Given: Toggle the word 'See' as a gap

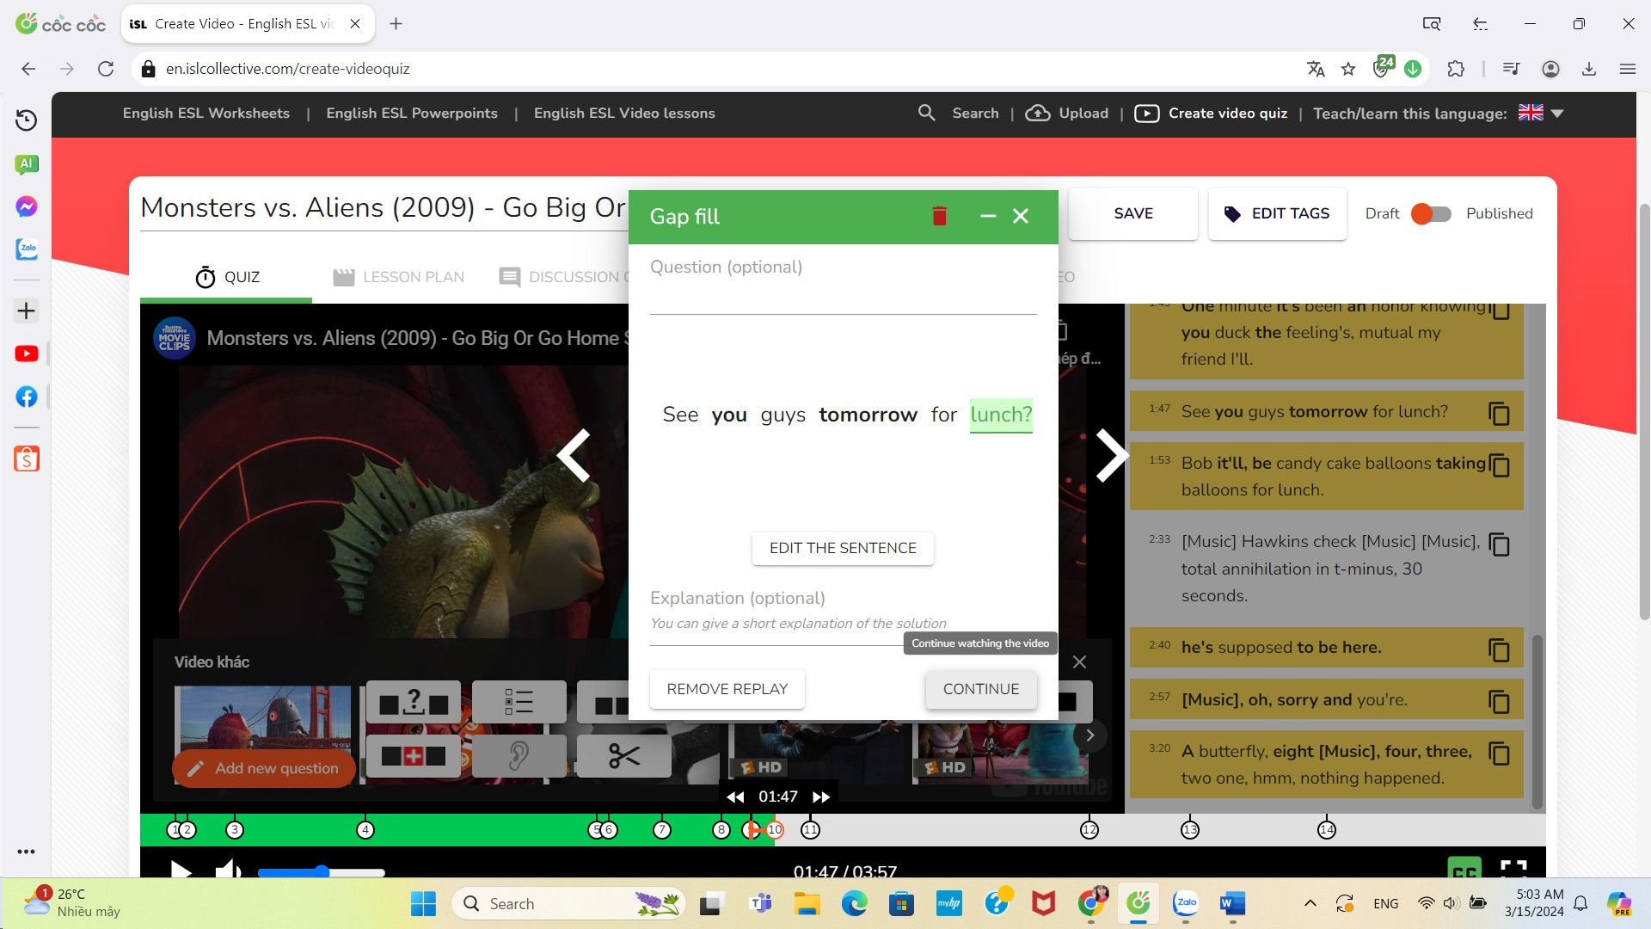Looking at the screenshot, I should click(x=680, y=415).
